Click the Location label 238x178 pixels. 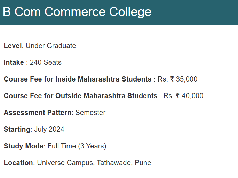(x=18, y=163)
